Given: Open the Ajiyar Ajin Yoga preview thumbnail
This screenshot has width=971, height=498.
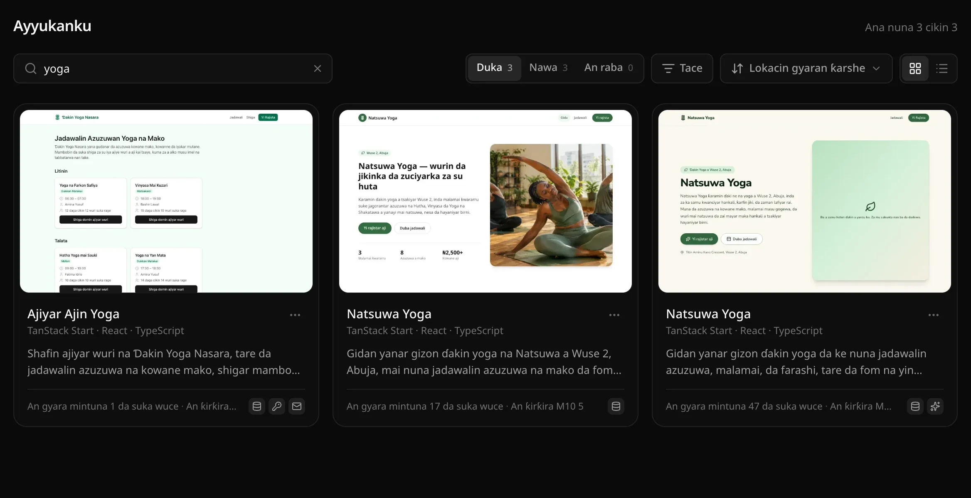Looking at the screenshot, I should point(166,201).
